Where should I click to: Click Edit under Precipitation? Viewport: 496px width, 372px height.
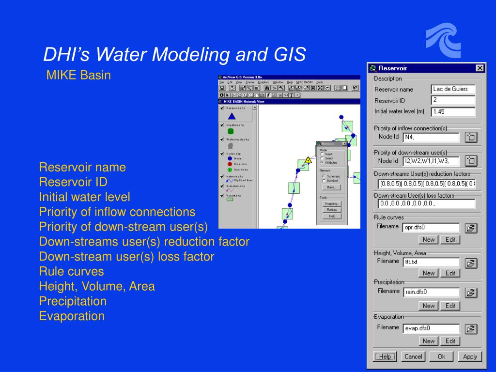[x=450, y=306]
